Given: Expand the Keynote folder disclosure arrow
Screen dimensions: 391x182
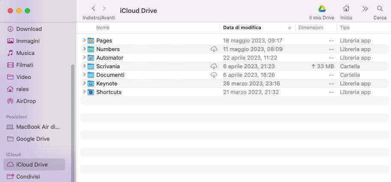Looking at the screenshot, I should pyautogui.click(x=84, y=83).
